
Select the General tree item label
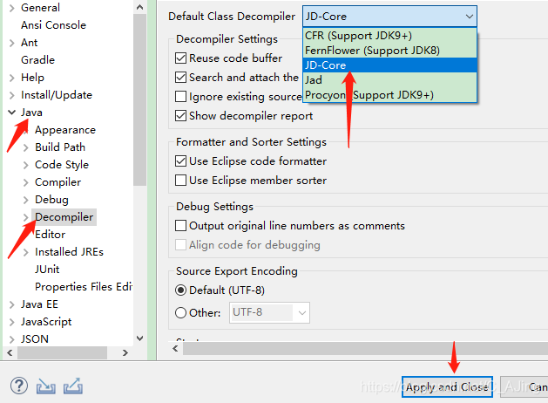pyautogui.click(x=40, y=8)
